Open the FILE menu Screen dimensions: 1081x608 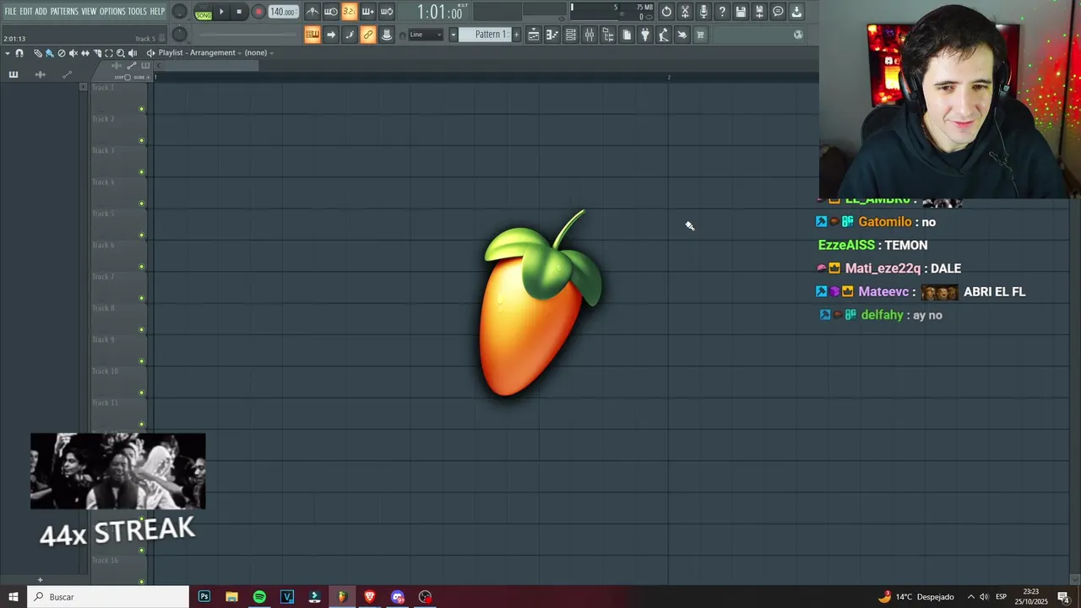(10, 11)
